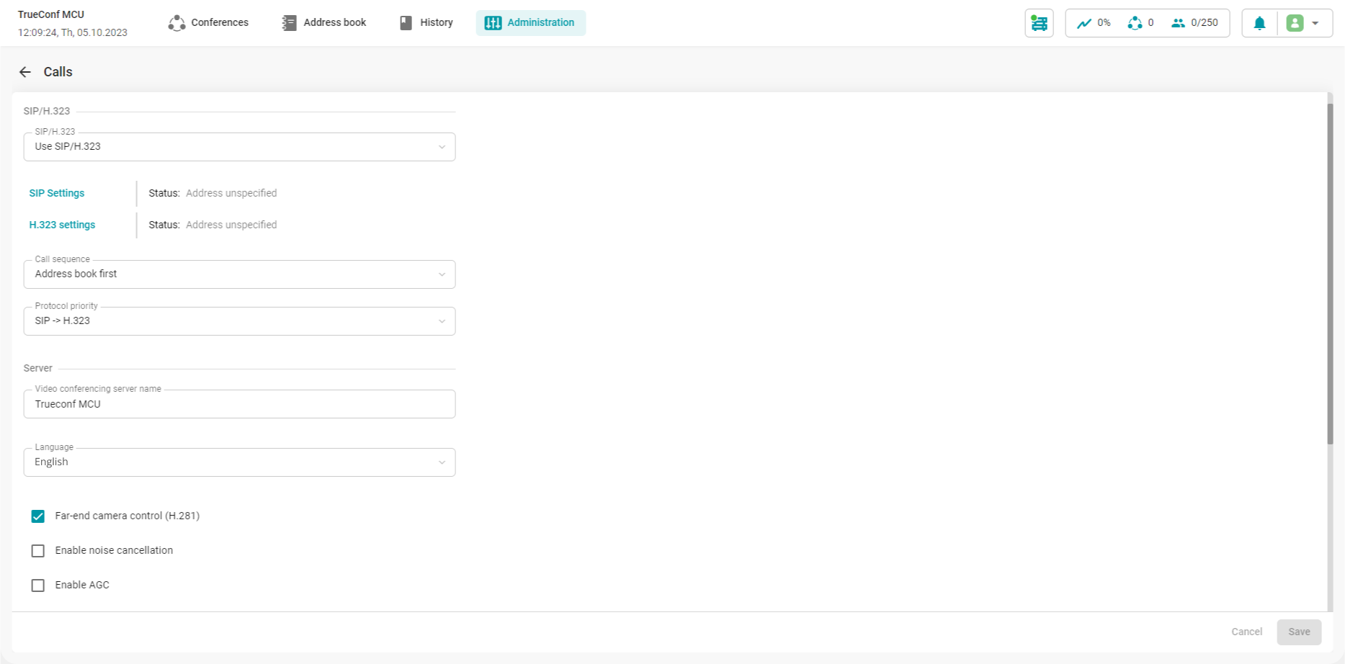Screen dimensions: 1345x664
Task: Click the participants count icon
Action: coord(1178,23)
